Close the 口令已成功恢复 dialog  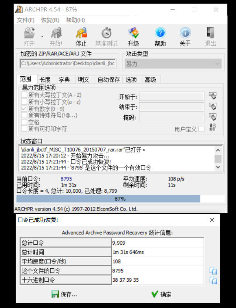[212, 220]
